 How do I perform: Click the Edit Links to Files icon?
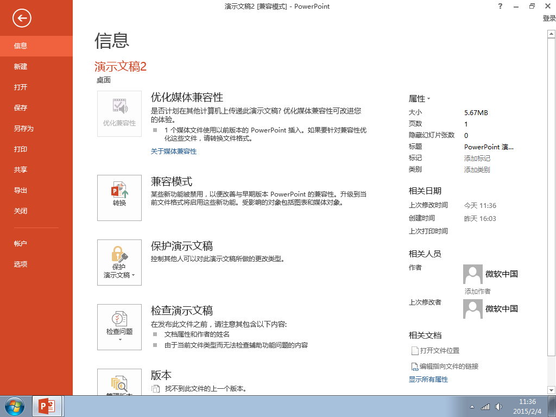[x=414, y=367]
